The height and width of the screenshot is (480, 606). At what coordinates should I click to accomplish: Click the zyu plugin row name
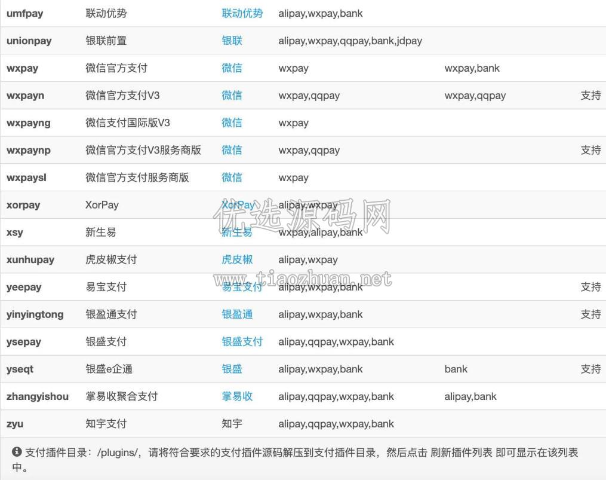click(15, 424)
